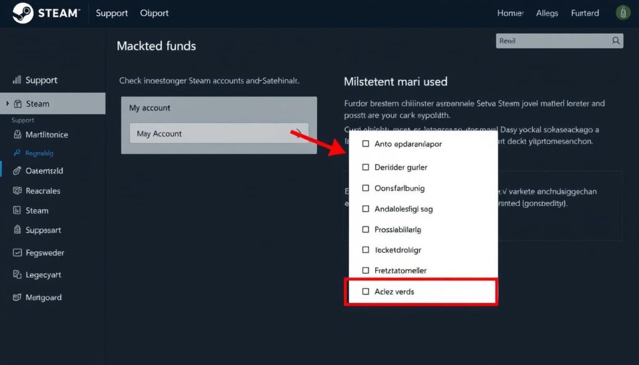This screenshot has height=365, width=639.
Task: Toggle the Oonsfarlbunig checkbox
Action: 365,188
